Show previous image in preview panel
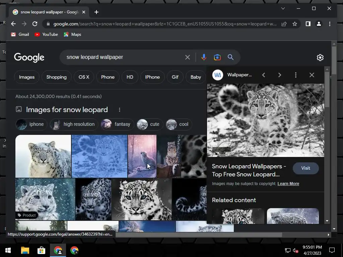 pyautogui.click(x=264, y=75)
